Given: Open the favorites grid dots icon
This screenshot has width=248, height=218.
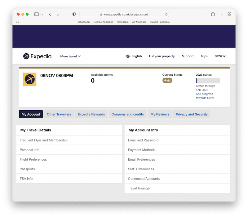Looking at the screenshot, I should (x=18, y=22).
